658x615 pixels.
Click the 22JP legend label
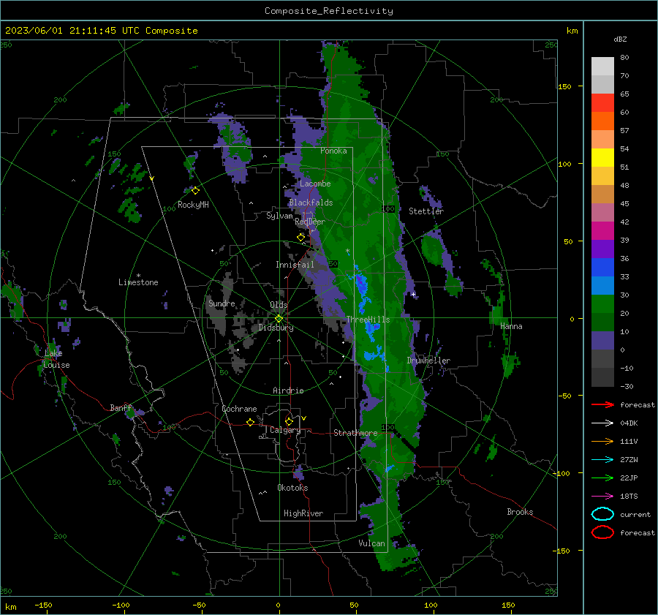click(629, 478)
